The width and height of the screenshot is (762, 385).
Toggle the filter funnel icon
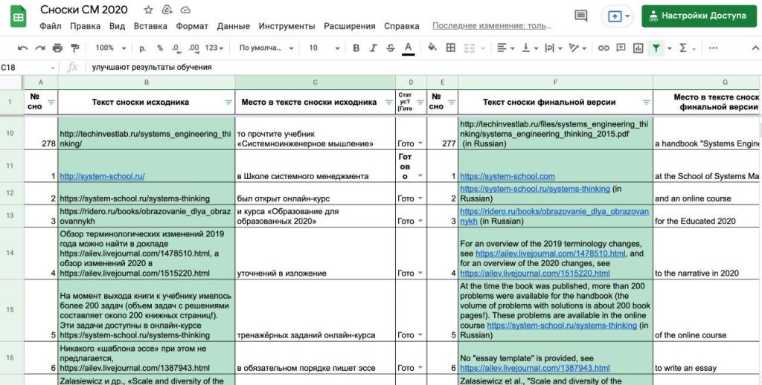[x=656, y=48]
